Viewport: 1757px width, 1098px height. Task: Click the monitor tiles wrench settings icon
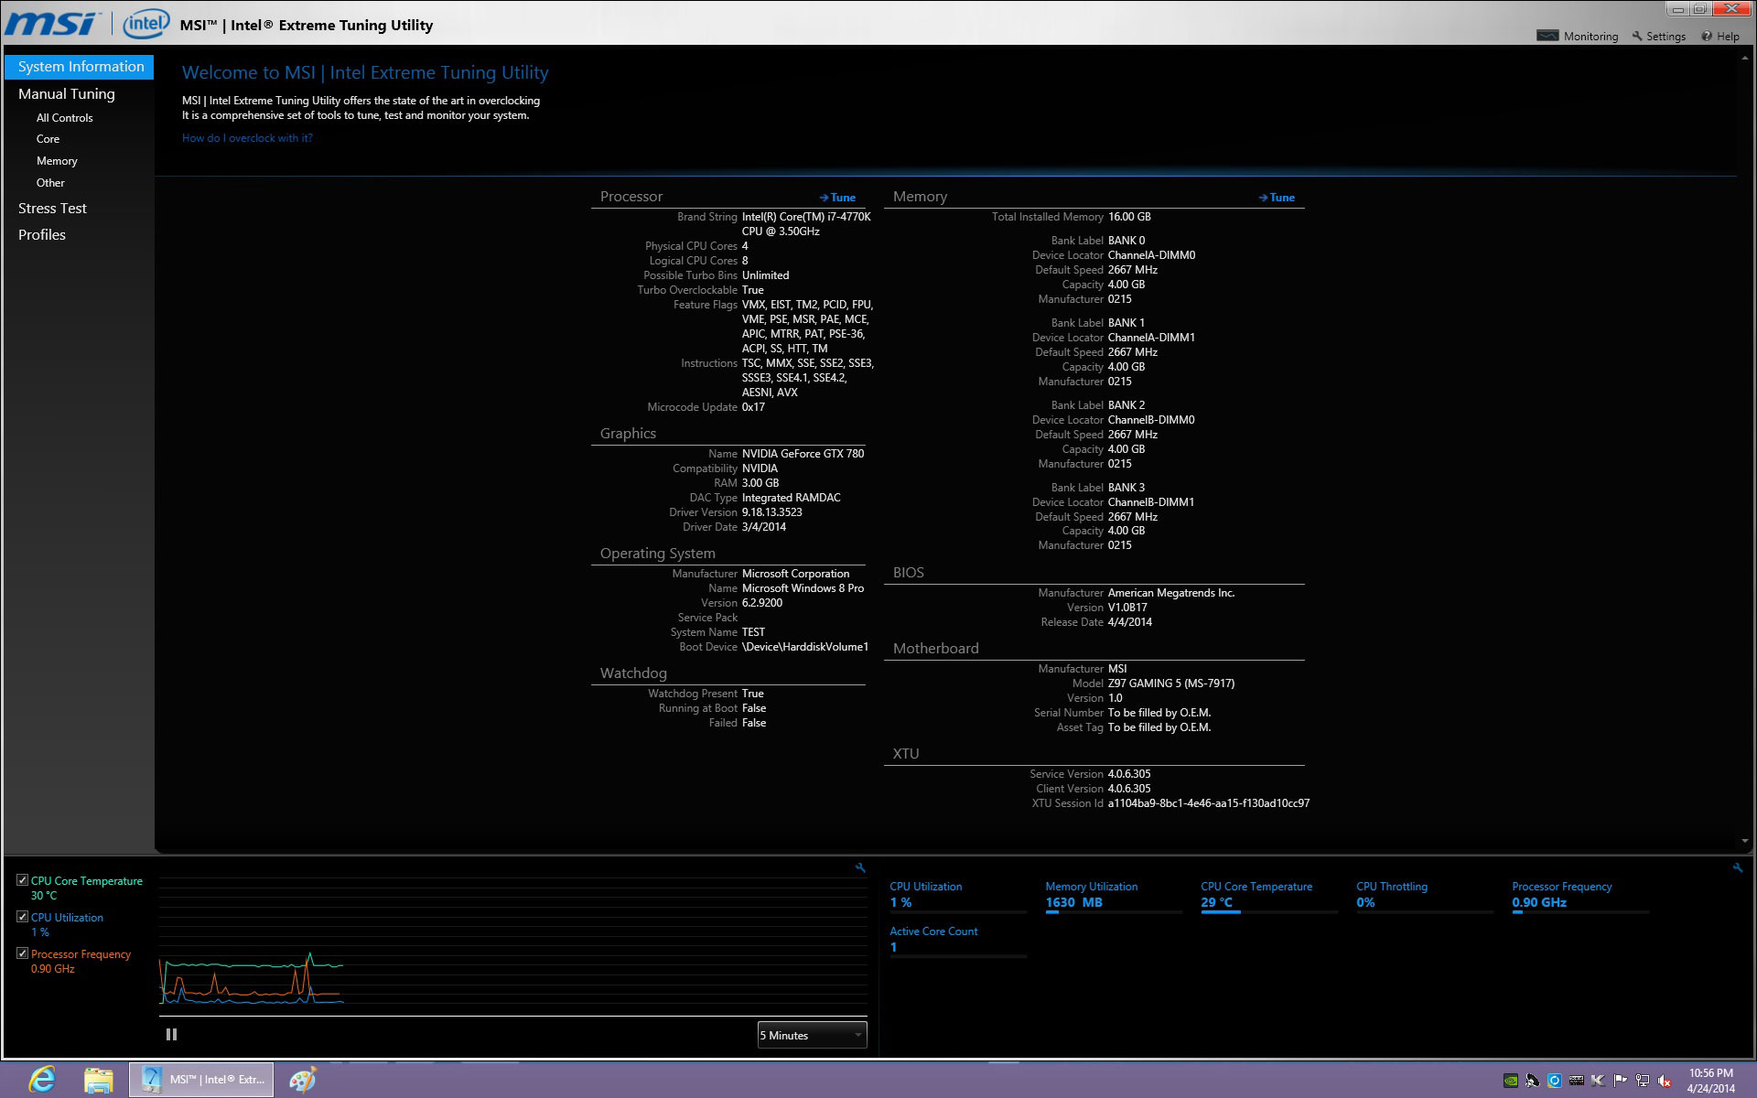(x=1737, y=867)
